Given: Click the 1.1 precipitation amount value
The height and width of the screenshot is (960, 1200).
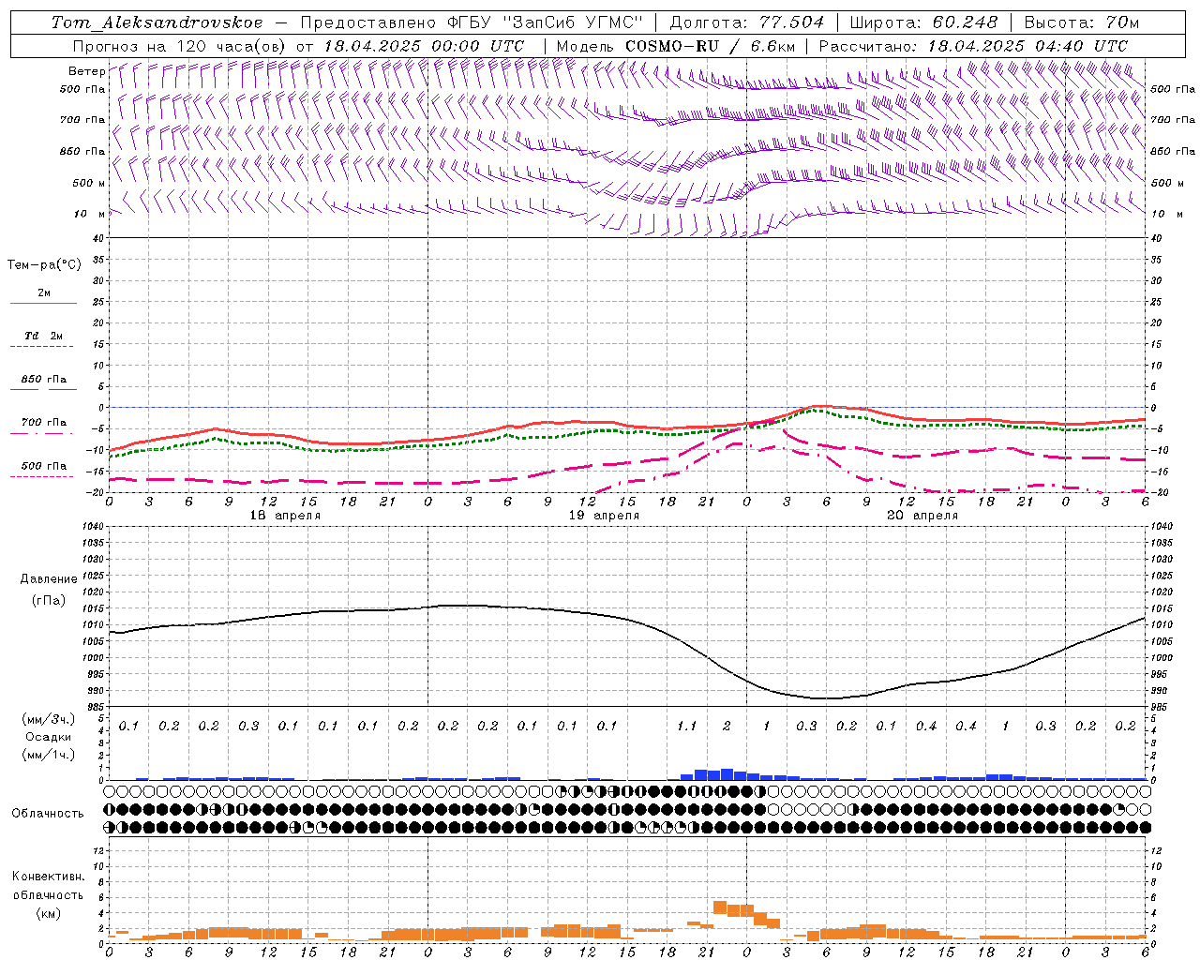Looking at the screenshot, I should tap(687, 726).
